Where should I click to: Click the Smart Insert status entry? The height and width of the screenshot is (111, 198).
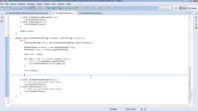click(131, 109)
